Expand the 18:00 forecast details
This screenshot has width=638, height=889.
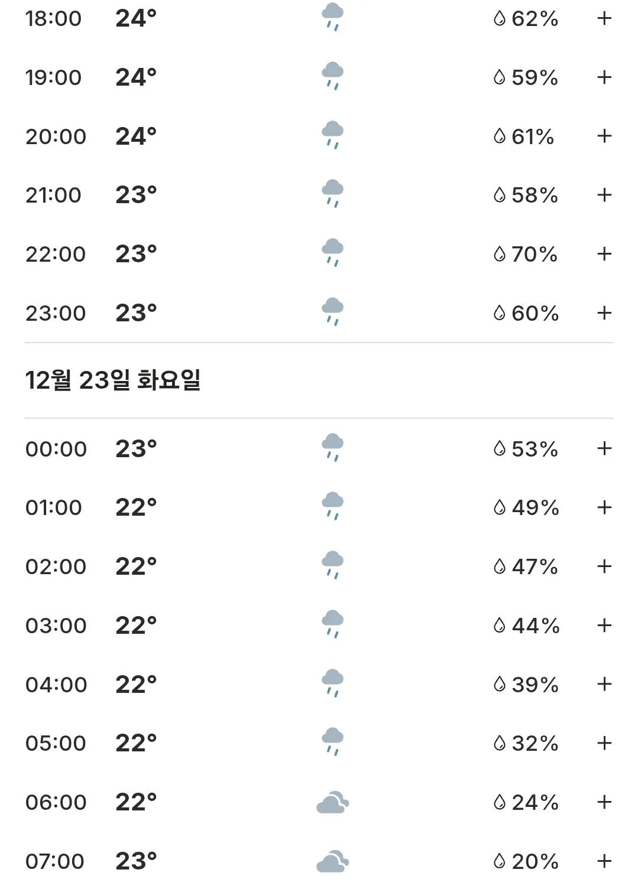604,18
